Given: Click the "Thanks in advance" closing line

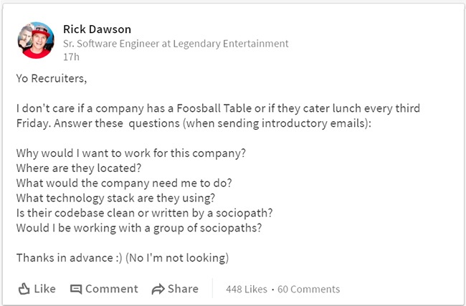Looking at the screenshot, I should pyautogui.click(x=122, y=257).
